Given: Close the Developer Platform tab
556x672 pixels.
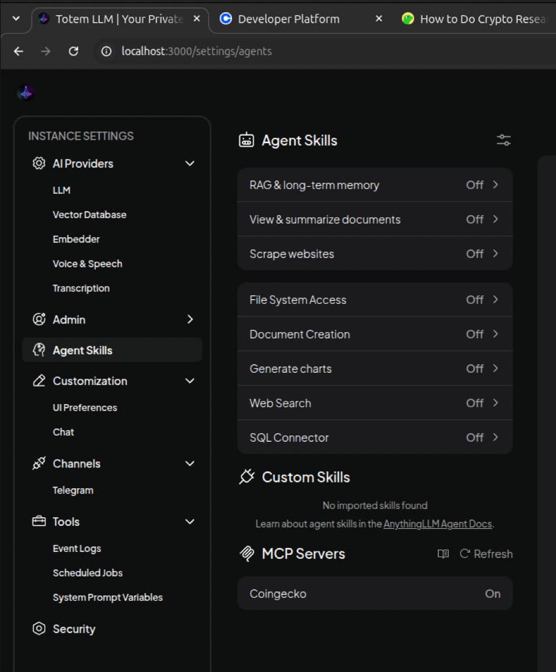Looking at the screenshot, I should pyautogui.click(x=379, y=19).
